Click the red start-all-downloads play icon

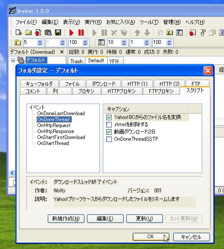(71, 32)
